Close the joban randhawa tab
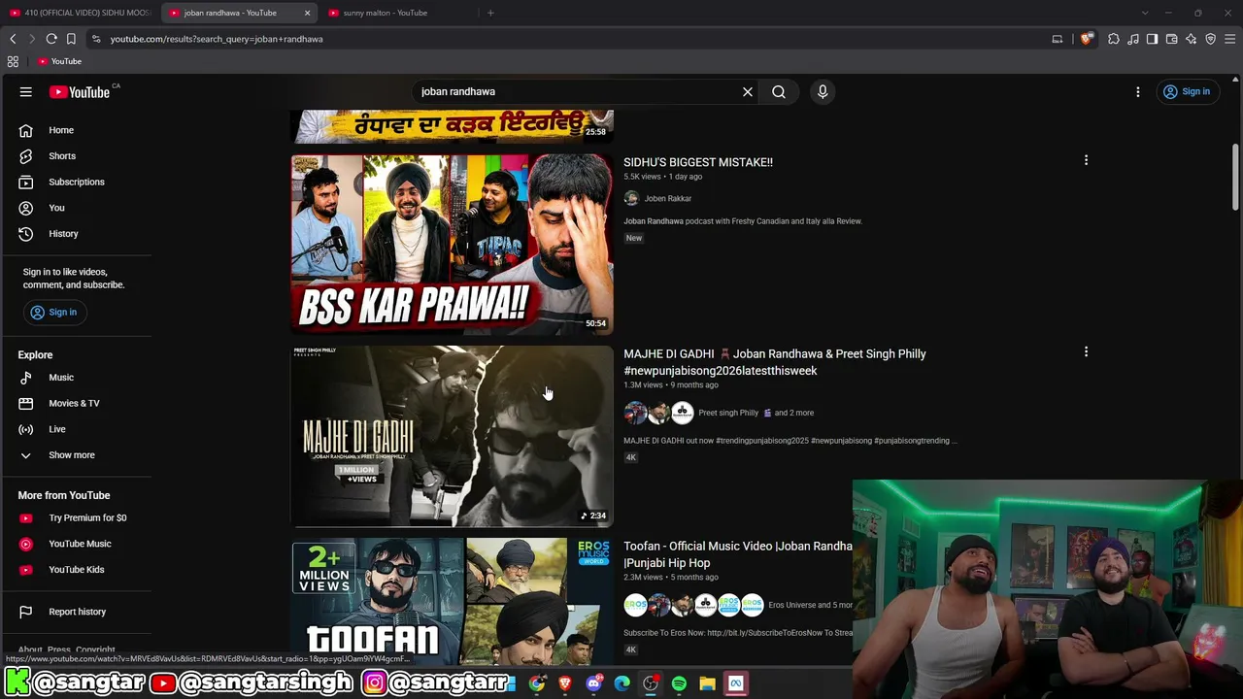 (307, 13)
